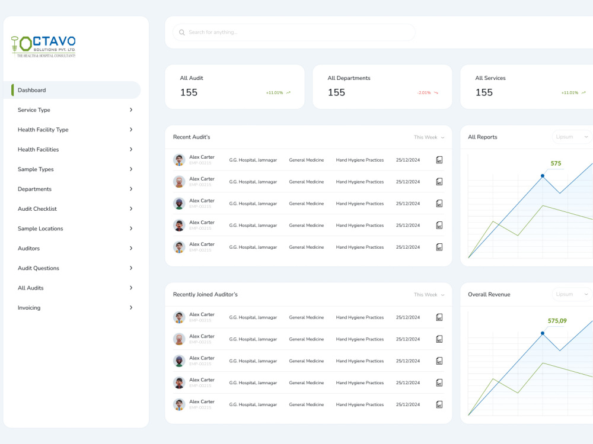Open Lipsum dropdown in All Reports panel
The image size is (593, 444).
tap(572, 137)
